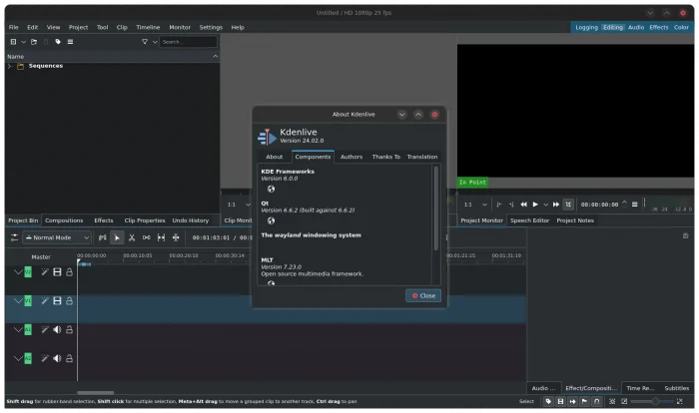The image size is (699, 413).
Task: Toggle lock on the V2 track
Action: pyautogui.click(x=69, y=272)
